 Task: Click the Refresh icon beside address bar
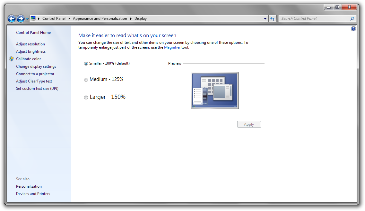(x=273, y=19)
